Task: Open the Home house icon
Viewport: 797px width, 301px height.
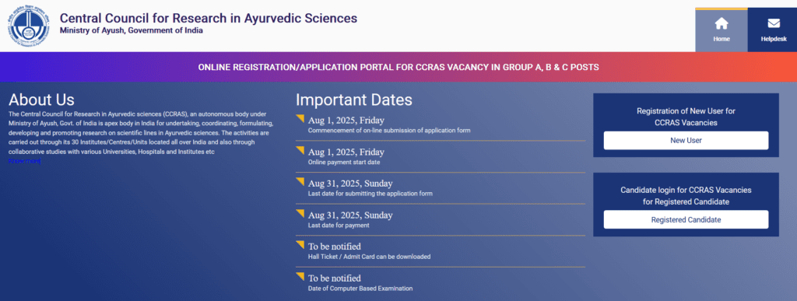Action: pos(722,23)
